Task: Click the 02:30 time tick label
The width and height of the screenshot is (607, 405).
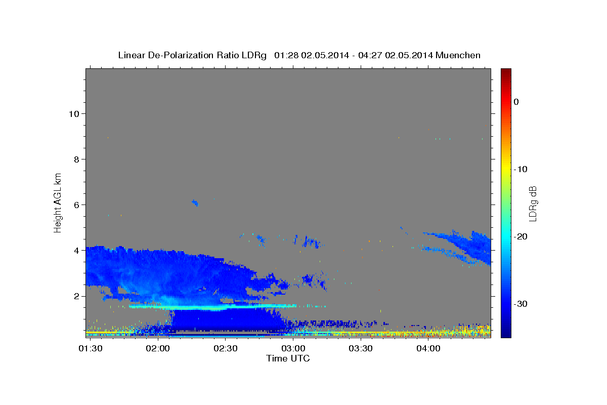Action: (x=226, y=349)
